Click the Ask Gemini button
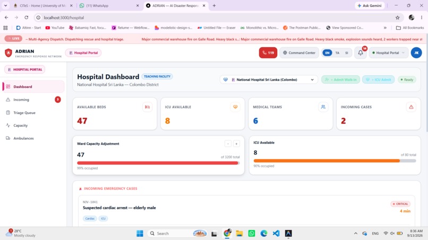428x240 pixels. point(370,5)
